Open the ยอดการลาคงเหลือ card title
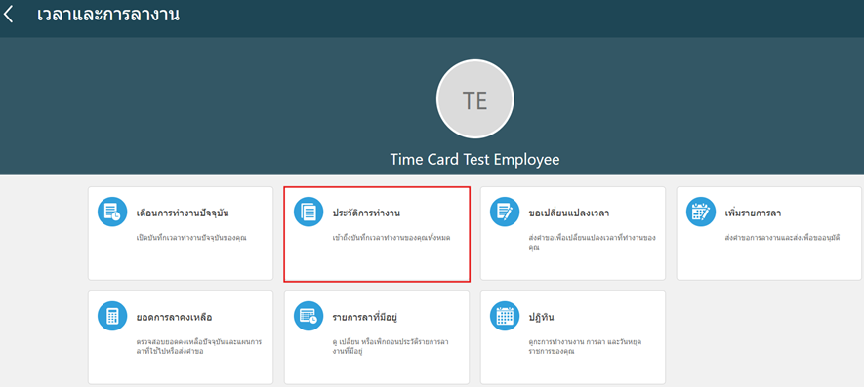Screen dimensions: 864x387 pyautogui.click(x=174, y=318)
